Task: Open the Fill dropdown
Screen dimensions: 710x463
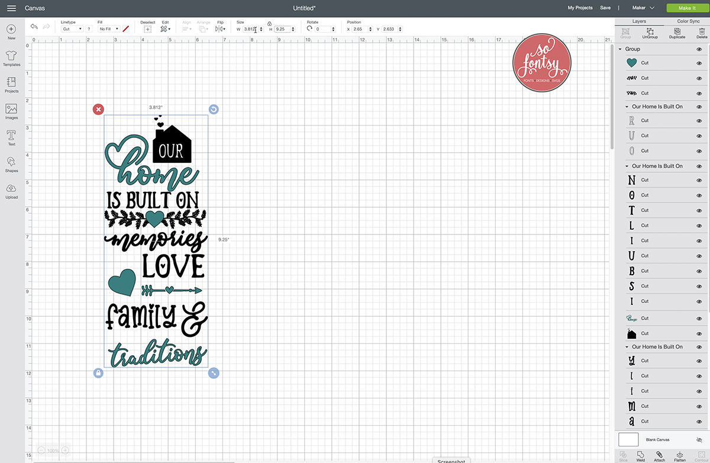Action: [108, 28]
